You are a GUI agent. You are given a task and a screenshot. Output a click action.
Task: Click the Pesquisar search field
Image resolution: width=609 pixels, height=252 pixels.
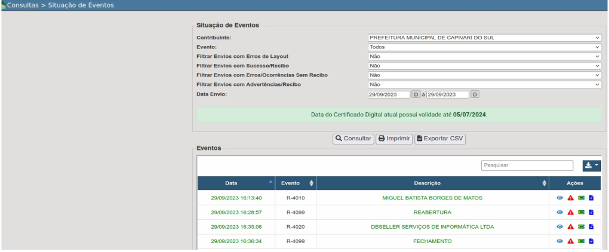click(x=527, y=165)
